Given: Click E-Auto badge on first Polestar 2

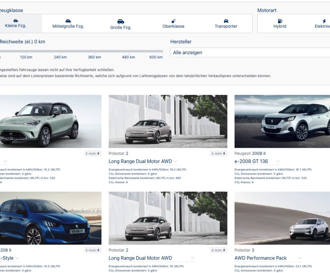Looking at the screenshot, I should click(218, 154).
